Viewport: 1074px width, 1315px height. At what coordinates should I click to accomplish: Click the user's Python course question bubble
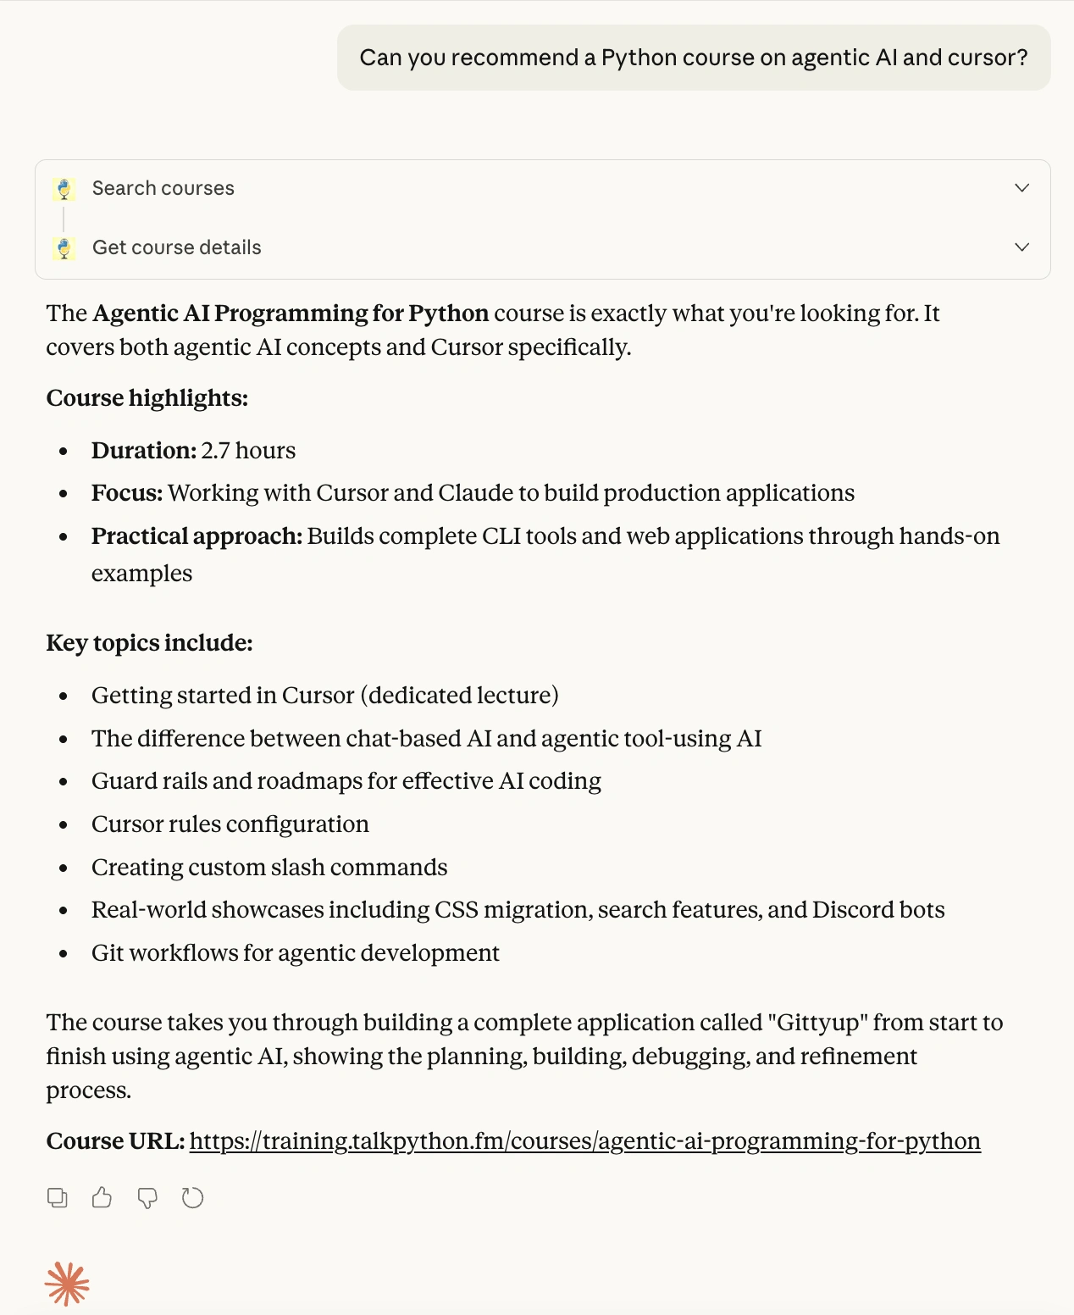(x=694, y=58)
